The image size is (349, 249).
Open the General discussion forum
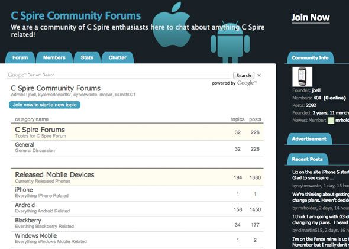[x=24, y=145]
